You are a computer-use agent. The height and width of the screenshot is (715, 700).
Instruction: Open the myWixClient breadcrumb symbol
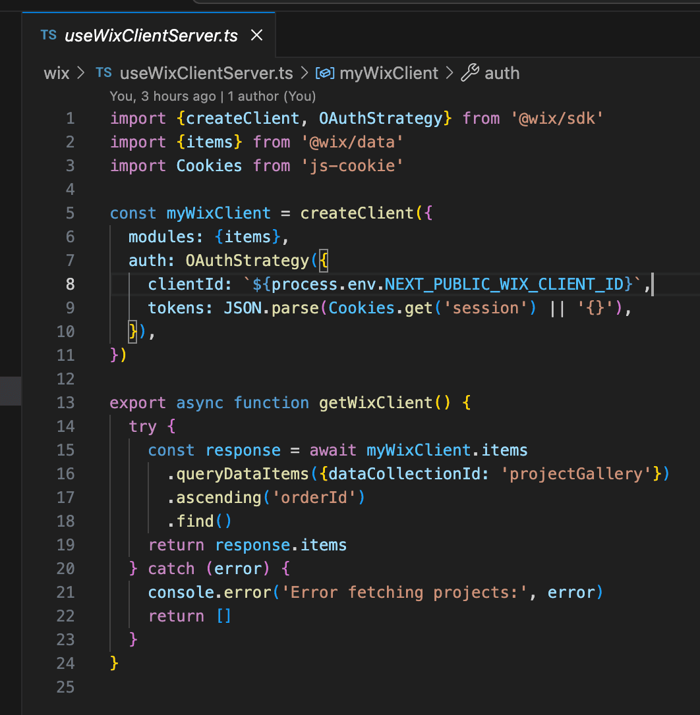(x=389, y=73)
